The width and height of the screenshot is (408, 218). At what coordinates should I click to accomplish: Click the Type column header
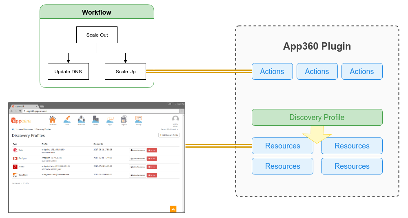pyautogui.click(x=15, y=144)
